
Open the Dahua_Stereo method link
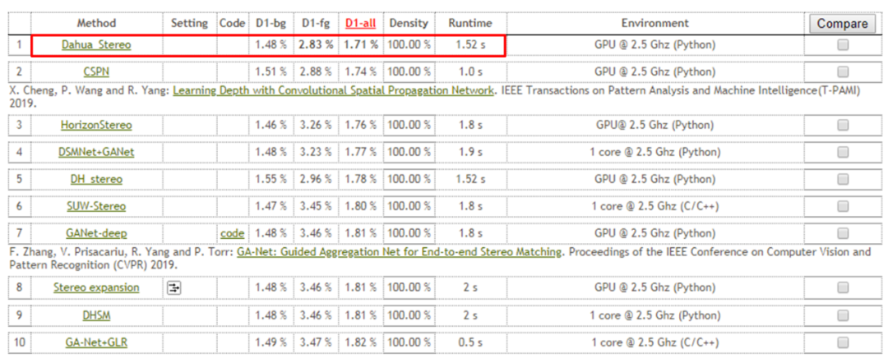coord(96,45)
